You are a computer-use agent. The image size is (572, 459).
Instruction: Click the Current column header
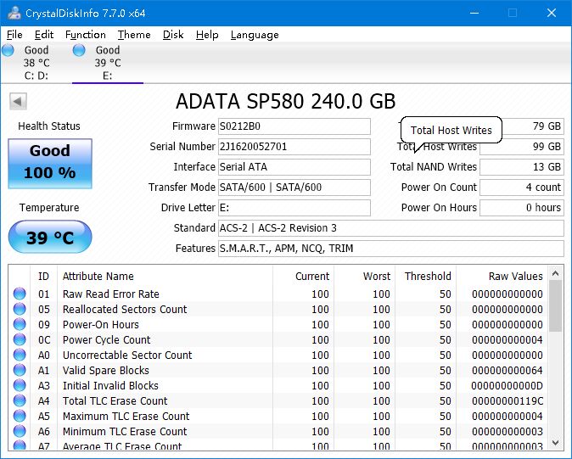pos(304,277)
